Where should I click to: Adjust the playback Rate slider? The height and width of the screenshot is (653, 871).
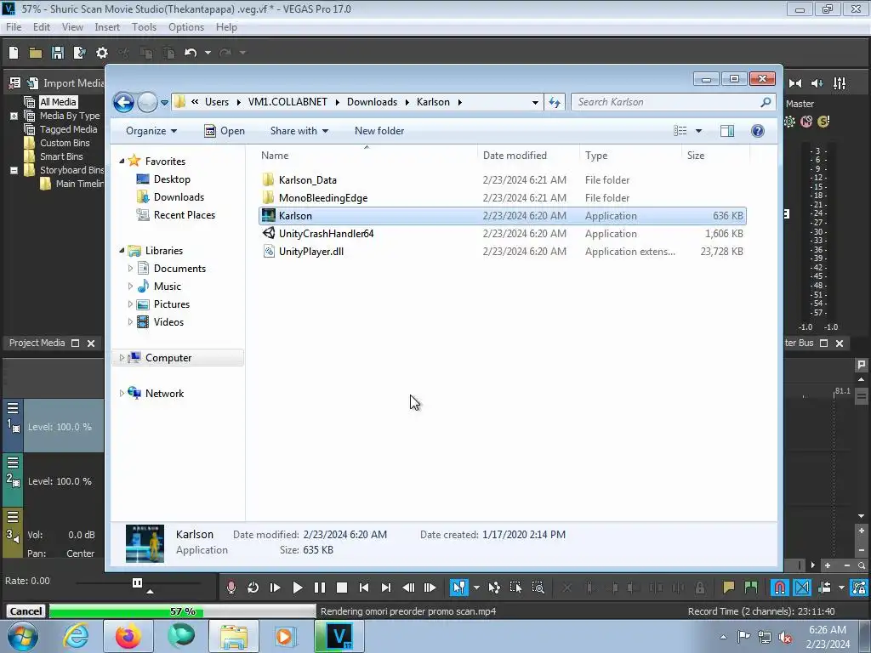click(x=137, y=582)
